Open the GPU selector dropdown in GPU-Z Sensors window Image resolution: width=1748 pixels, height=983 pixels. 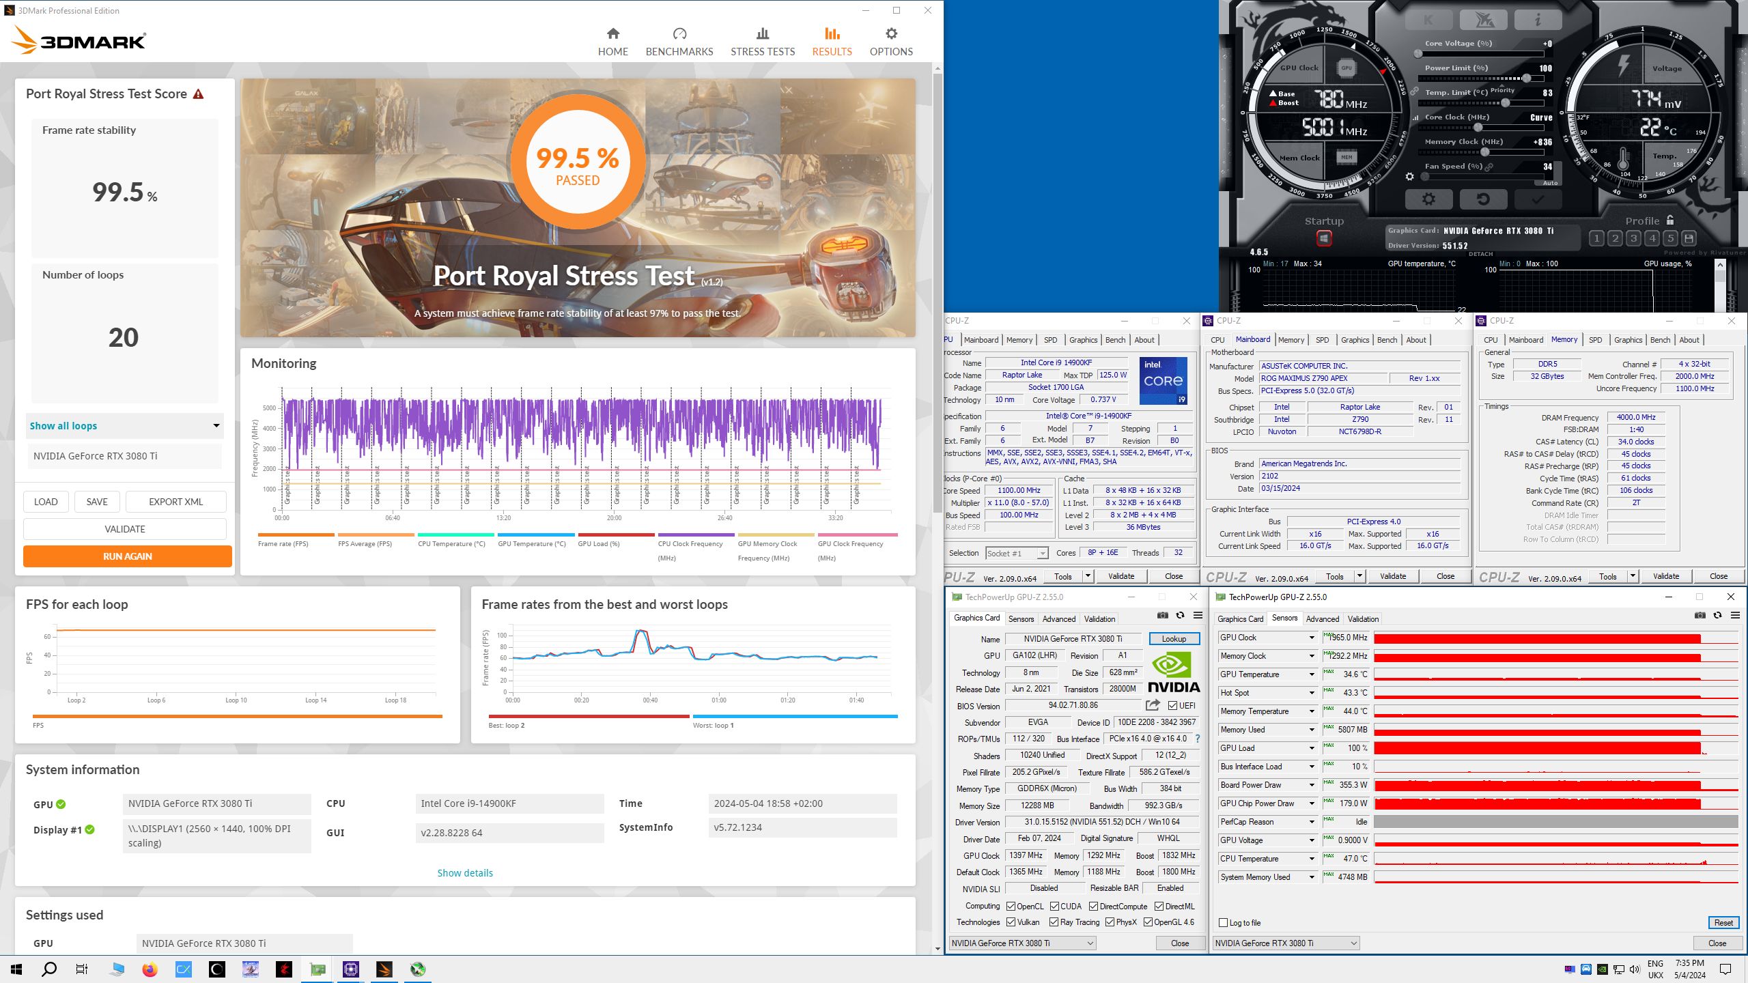1286,943
